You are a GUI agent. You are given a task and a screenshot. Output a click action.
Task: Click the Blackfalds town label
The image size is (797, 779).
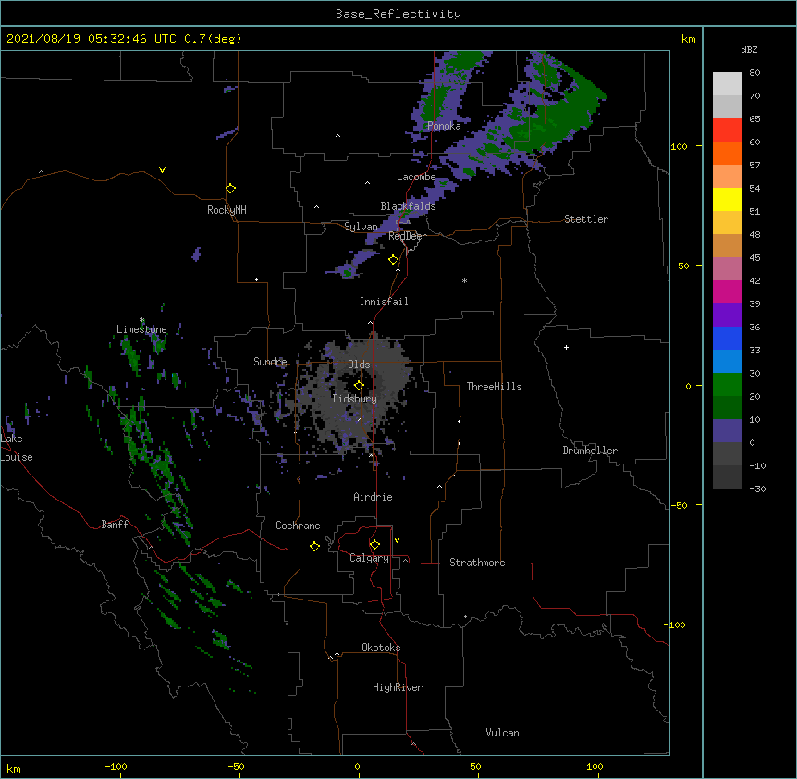coord(408,206)
